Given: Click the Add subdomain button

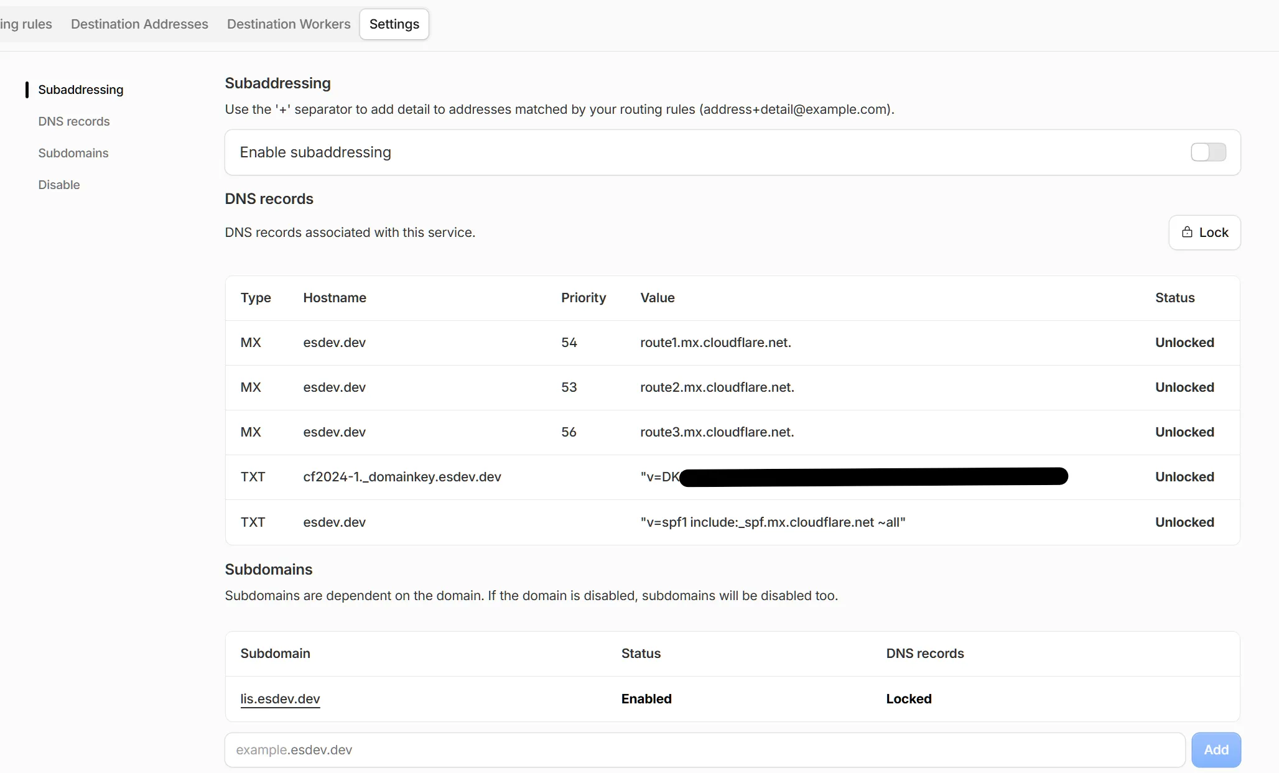Looking at the screenshot, I should coord(1216,750).
